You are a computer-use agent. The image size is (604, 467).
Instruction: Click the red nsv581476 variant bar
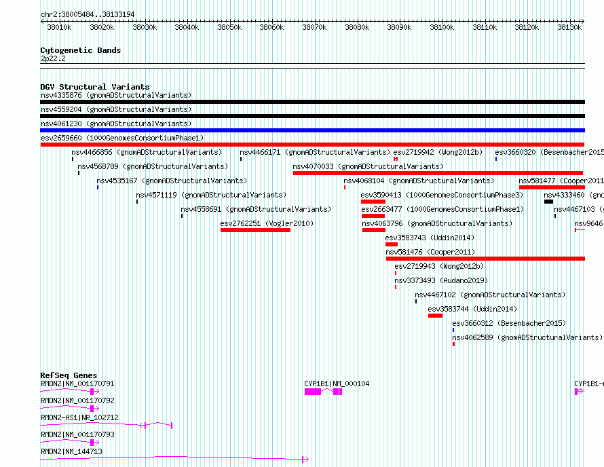485,259
